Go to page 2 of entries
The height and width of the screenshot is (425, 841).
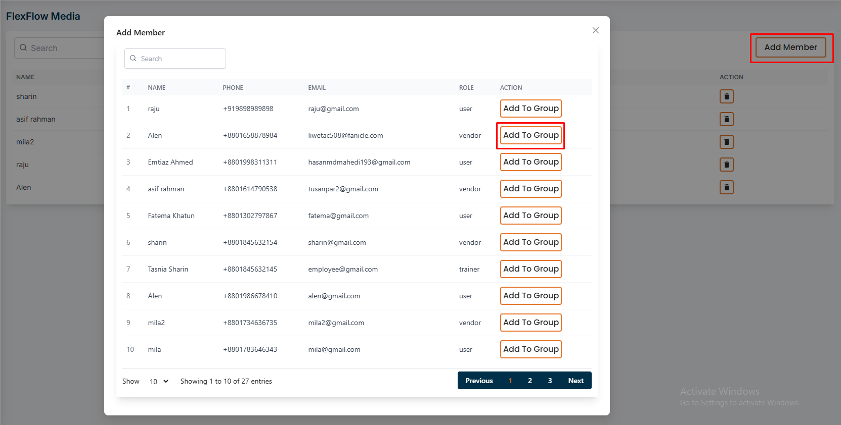[x=529, y=381]
